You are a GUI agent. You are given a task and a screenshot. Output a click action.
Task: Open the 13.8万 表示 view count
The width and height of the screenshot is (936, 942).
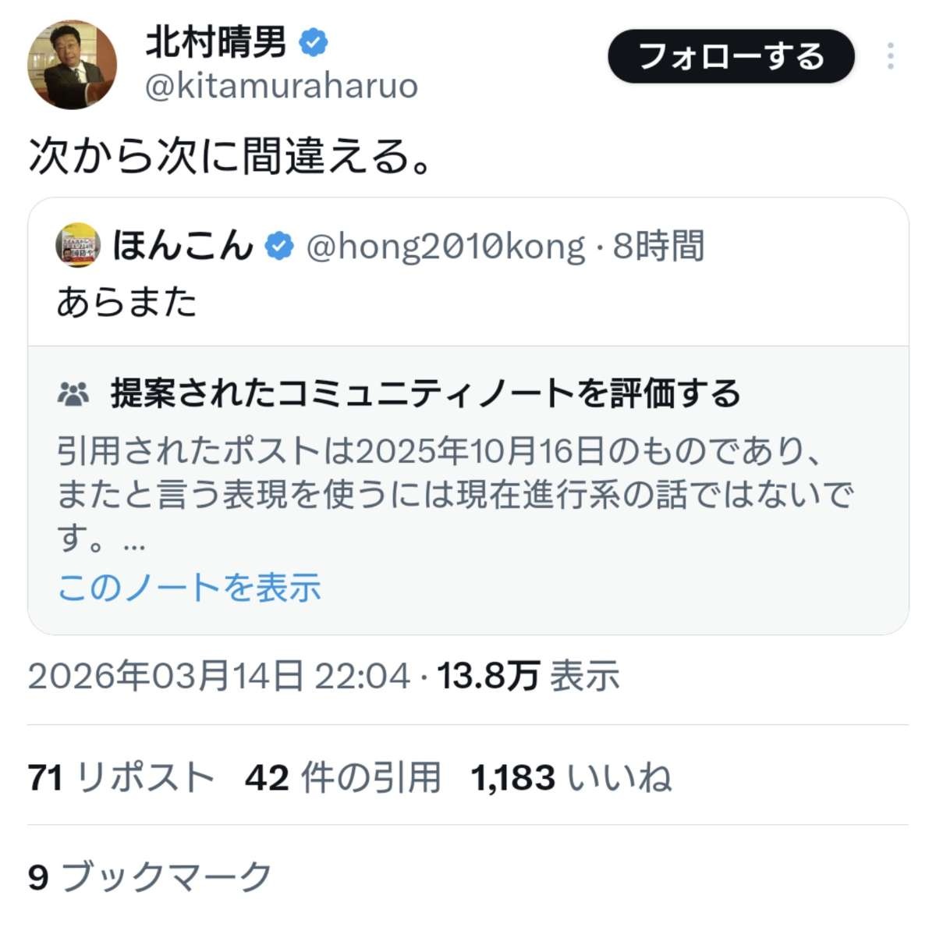528,676
